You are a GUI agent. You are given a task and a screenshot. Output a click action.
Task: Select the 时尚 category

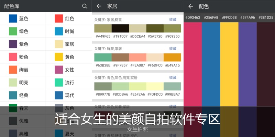[x=69, y=31]
